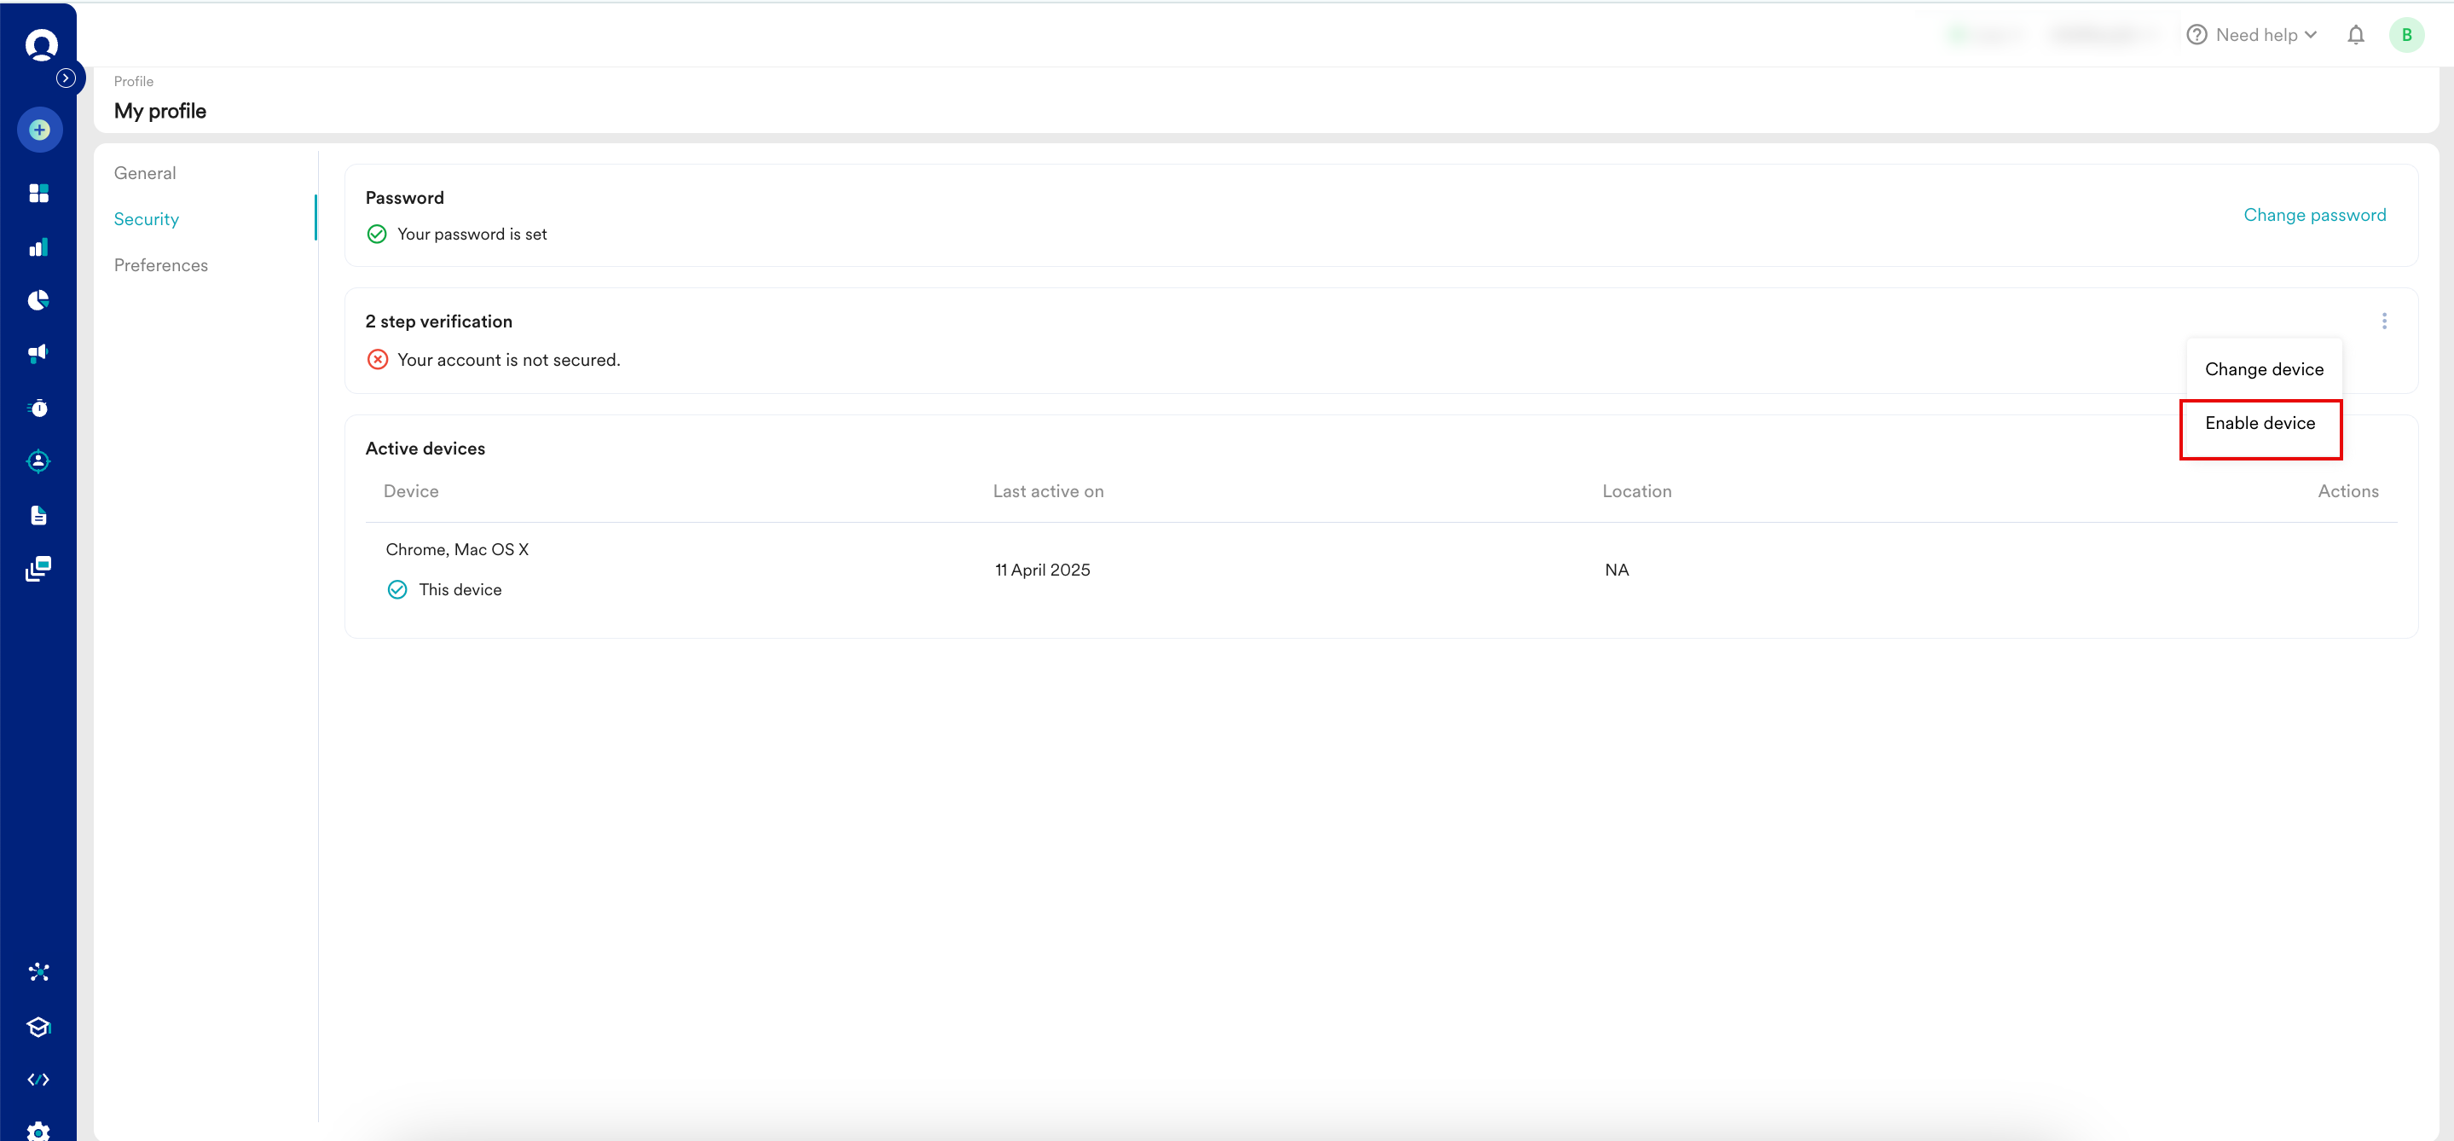Click the plus create button in sidebar
This screenshot has height=1141, width=2454.
click(x=39, y=130)
